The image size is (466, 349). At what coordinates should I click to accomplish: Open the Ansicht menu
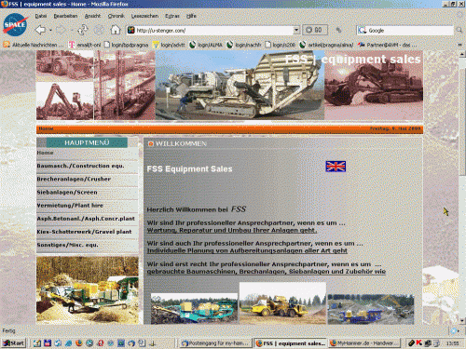(x=92, y=16)
